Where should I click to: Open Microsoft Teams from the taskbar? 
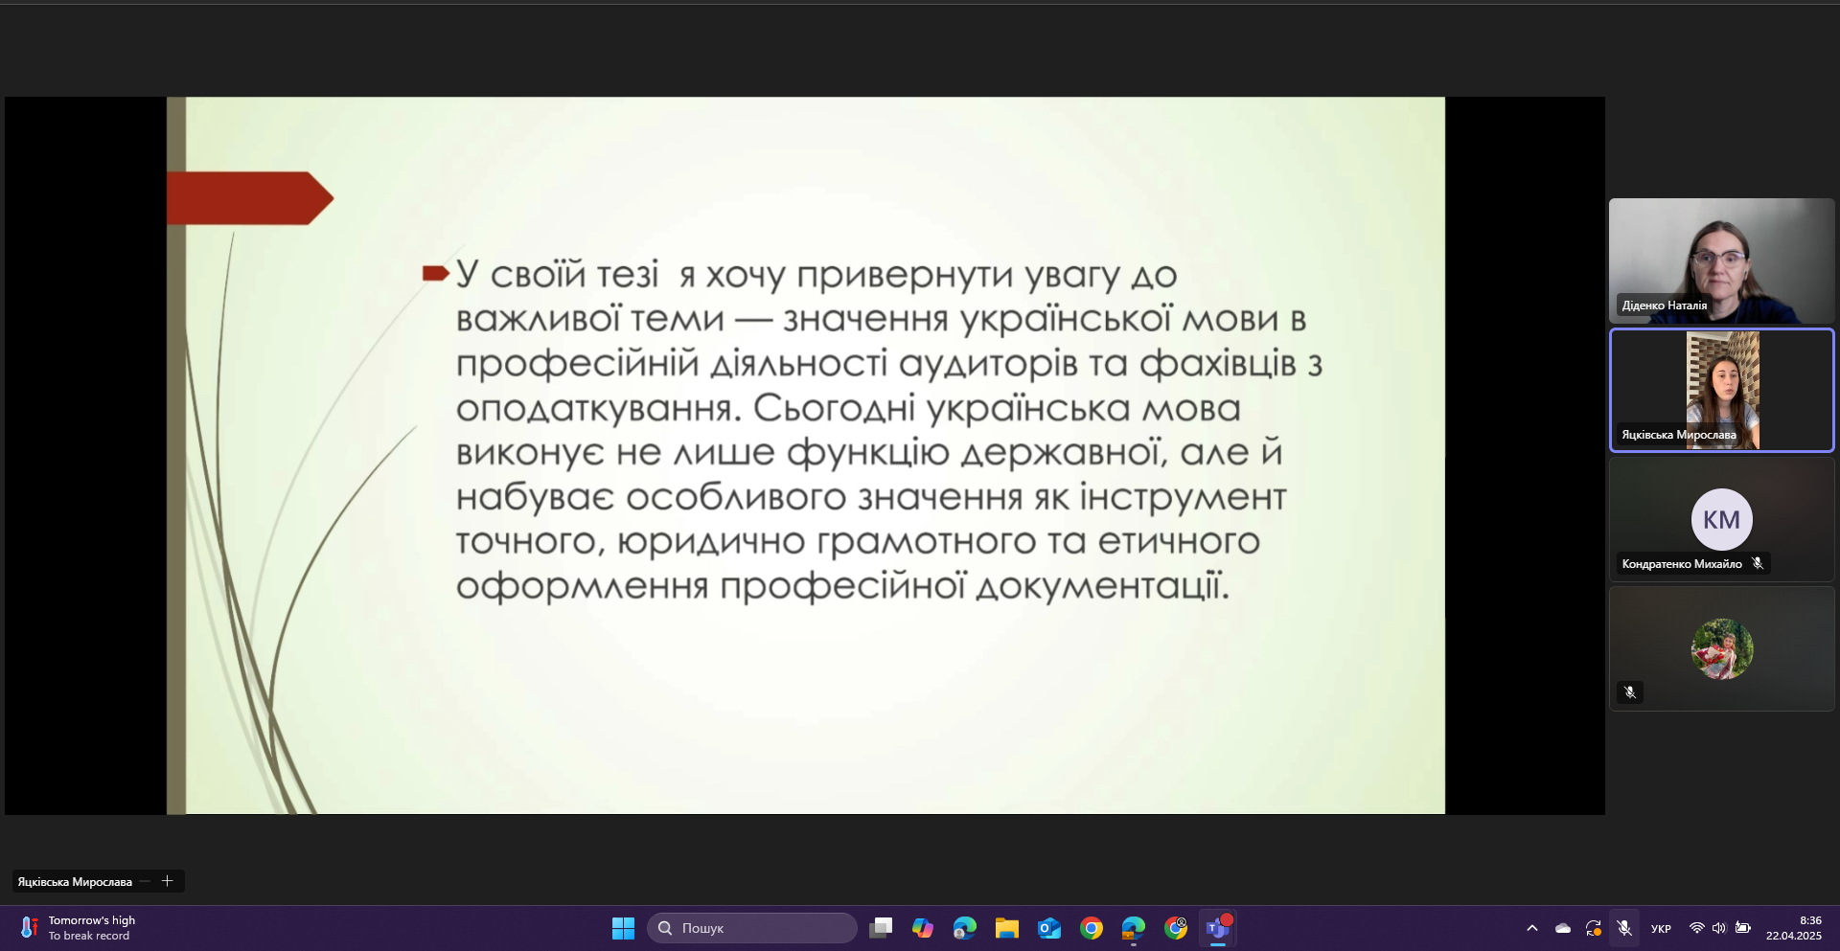point(1217,928)
